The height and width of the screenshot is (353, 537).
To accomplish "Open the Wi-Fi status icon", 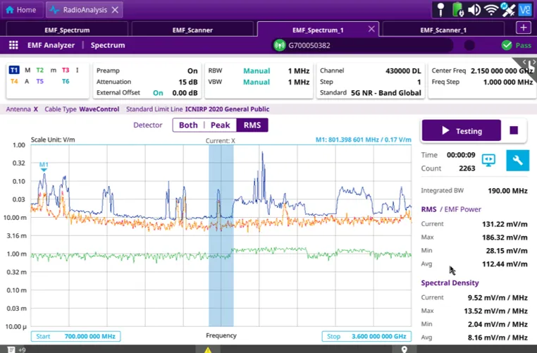I will [x=490, y=10].
